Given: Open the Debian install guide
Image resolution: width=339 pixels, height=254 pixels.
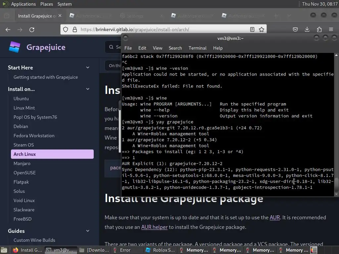Looking at the screenshot, I should coord(21,126).
